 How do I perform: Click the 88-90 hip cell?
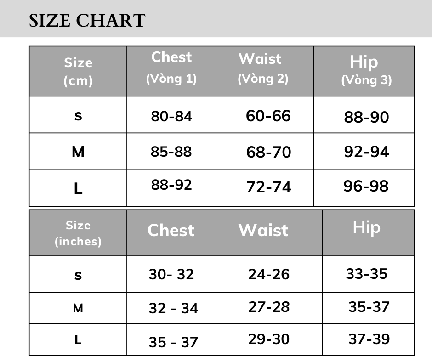366,117
